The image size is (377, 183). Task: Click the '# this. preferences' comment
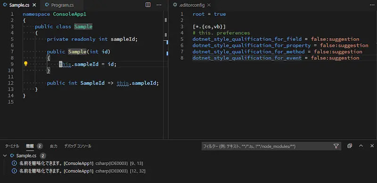click(x=221, y=33)
